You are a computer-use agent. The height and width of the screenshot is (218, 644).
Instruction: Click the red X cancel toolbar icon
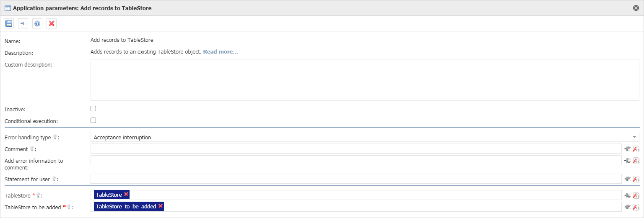coord(52,23)
